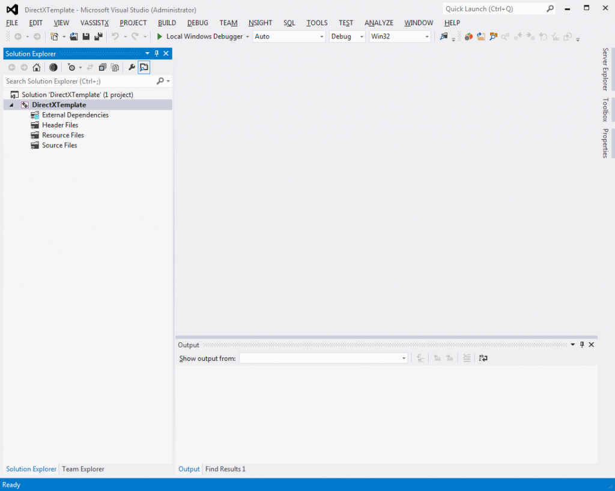615x491 pixels.
Task: Click the Undo arrow icon
Action: tap(115, 37)
